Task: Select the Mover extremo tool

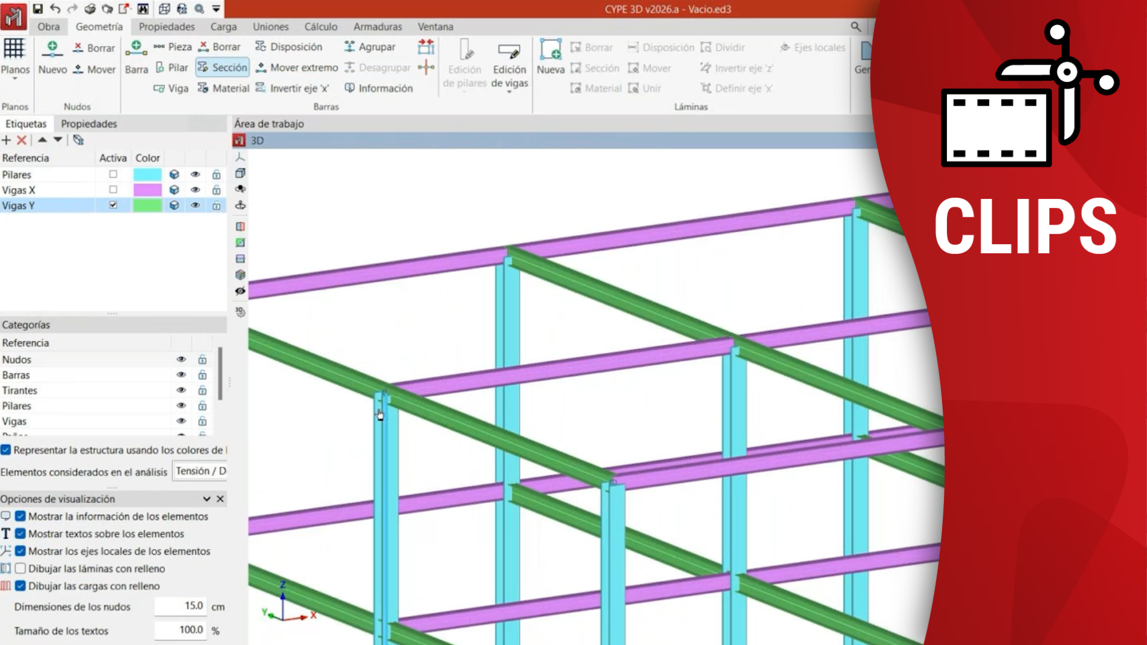Action: point(296,67)
